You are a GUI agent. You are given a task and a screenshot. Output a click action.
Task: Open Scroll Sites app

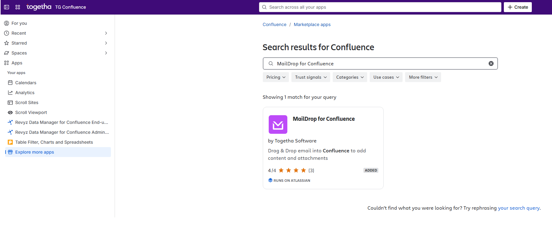click(27, 103)
